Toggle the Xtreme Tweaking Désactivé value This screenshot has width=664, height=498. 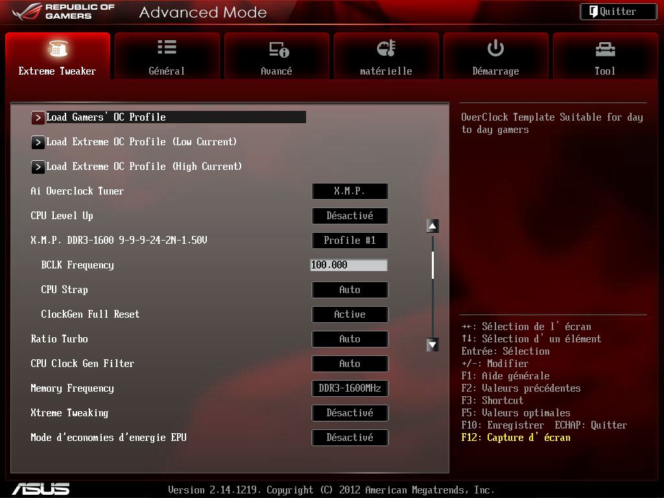pyautogui.click(x=350, y=413)
